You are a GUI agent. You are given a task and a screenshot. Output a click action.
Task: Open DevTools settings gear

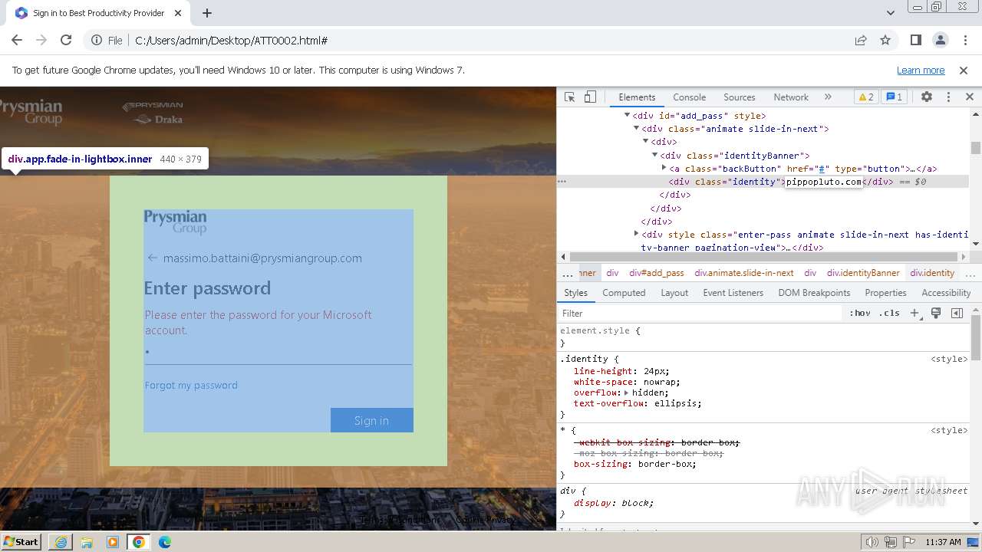point(927,97)
